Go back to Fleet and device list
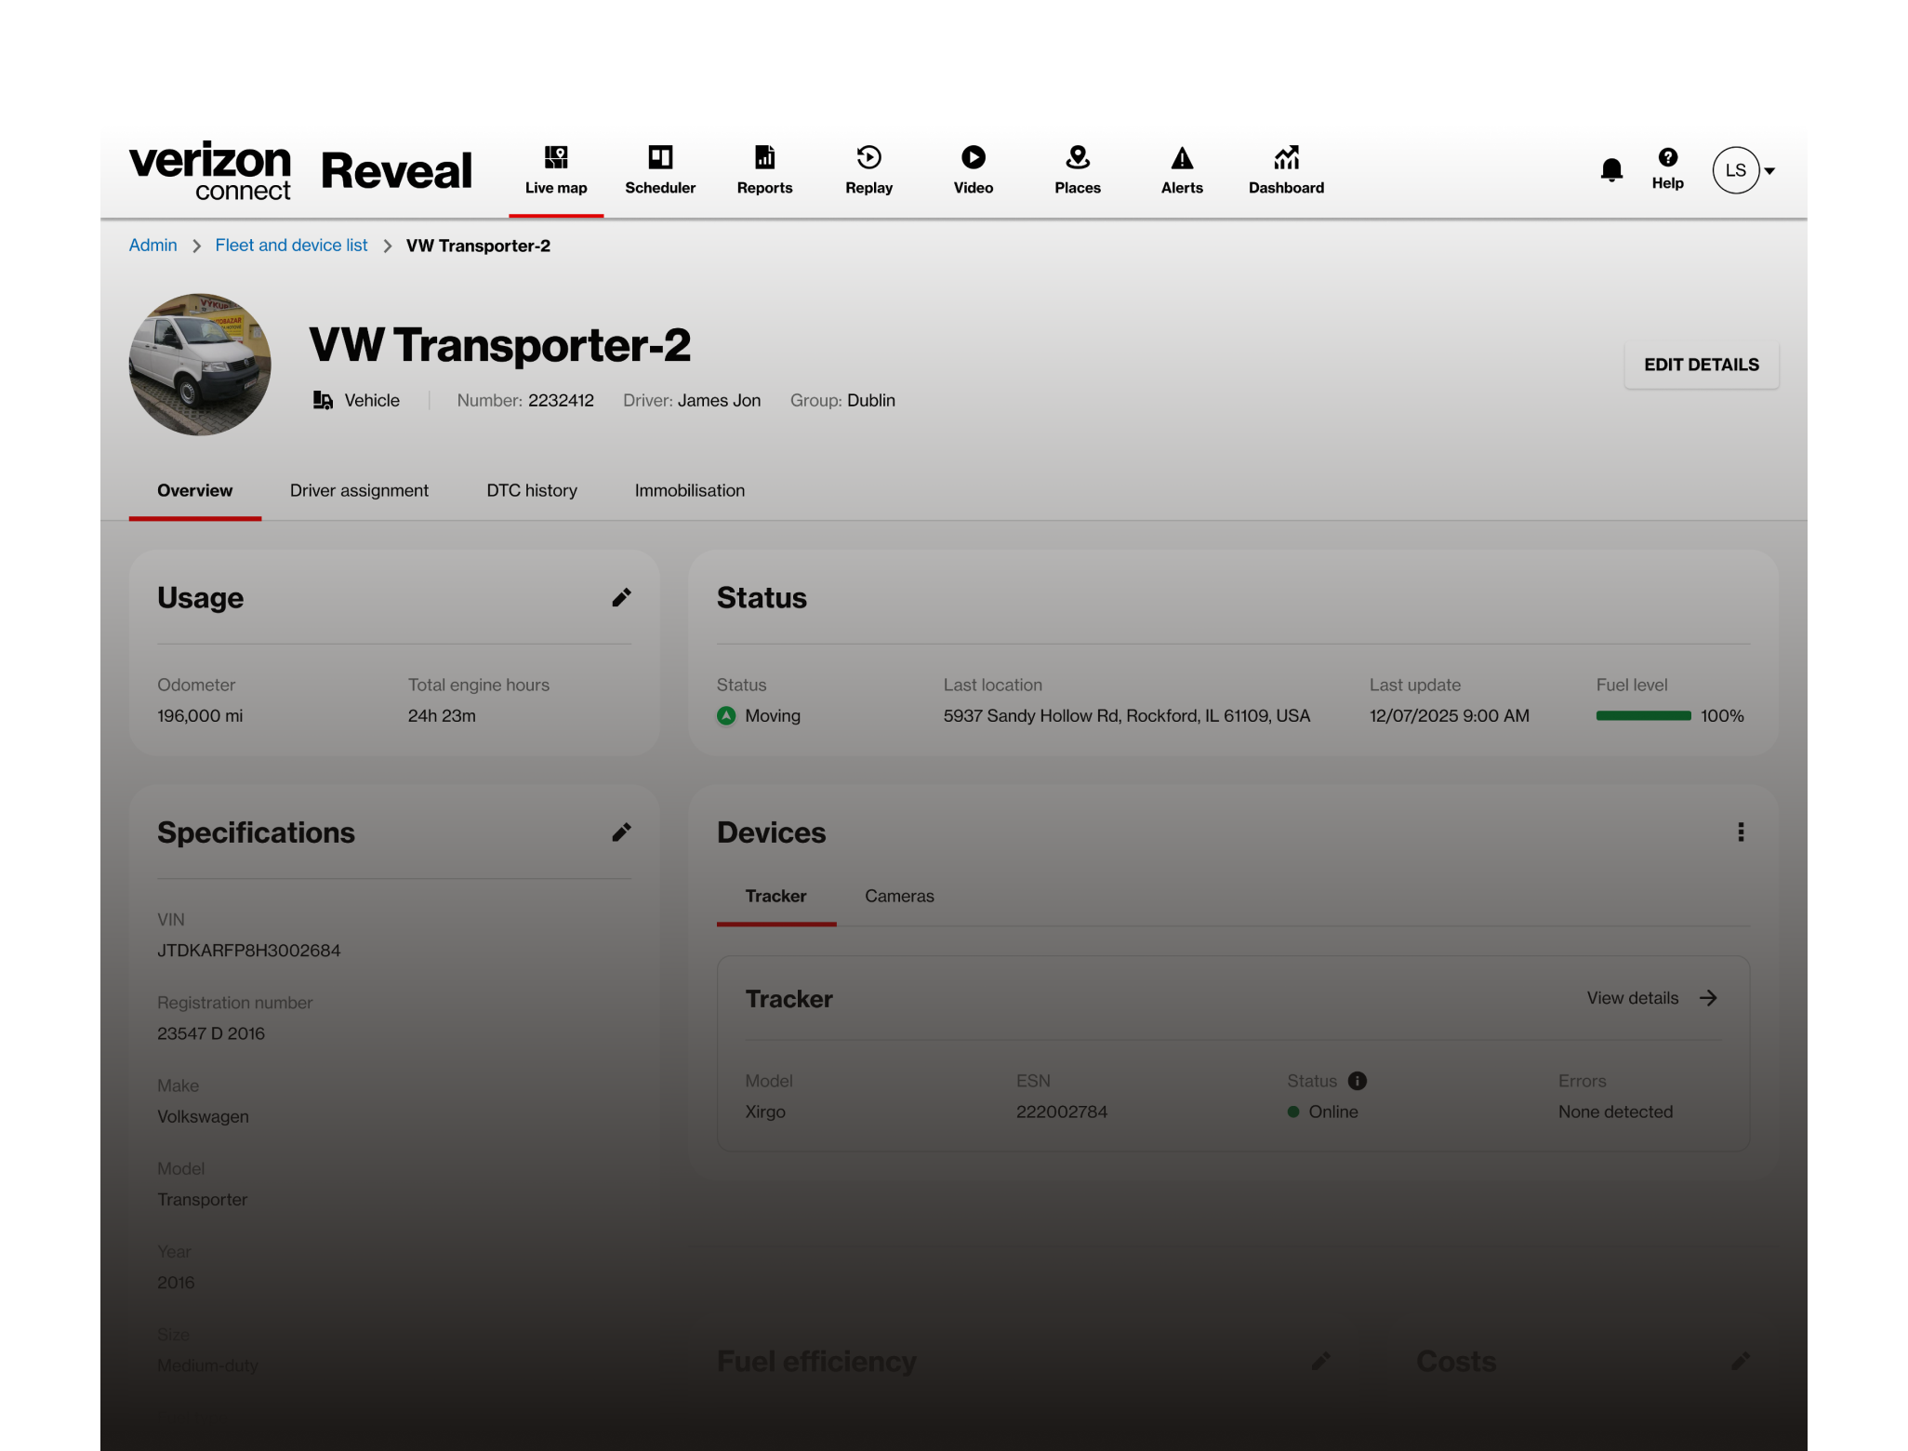1908x1451 pixels. click(x=291, y=245)
